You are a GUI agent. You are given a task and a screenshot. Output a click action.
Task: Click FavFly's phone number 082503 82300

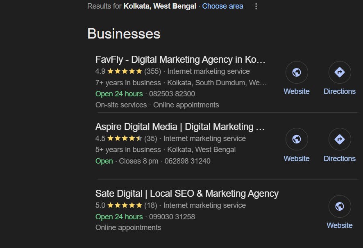tap(172, 94)
